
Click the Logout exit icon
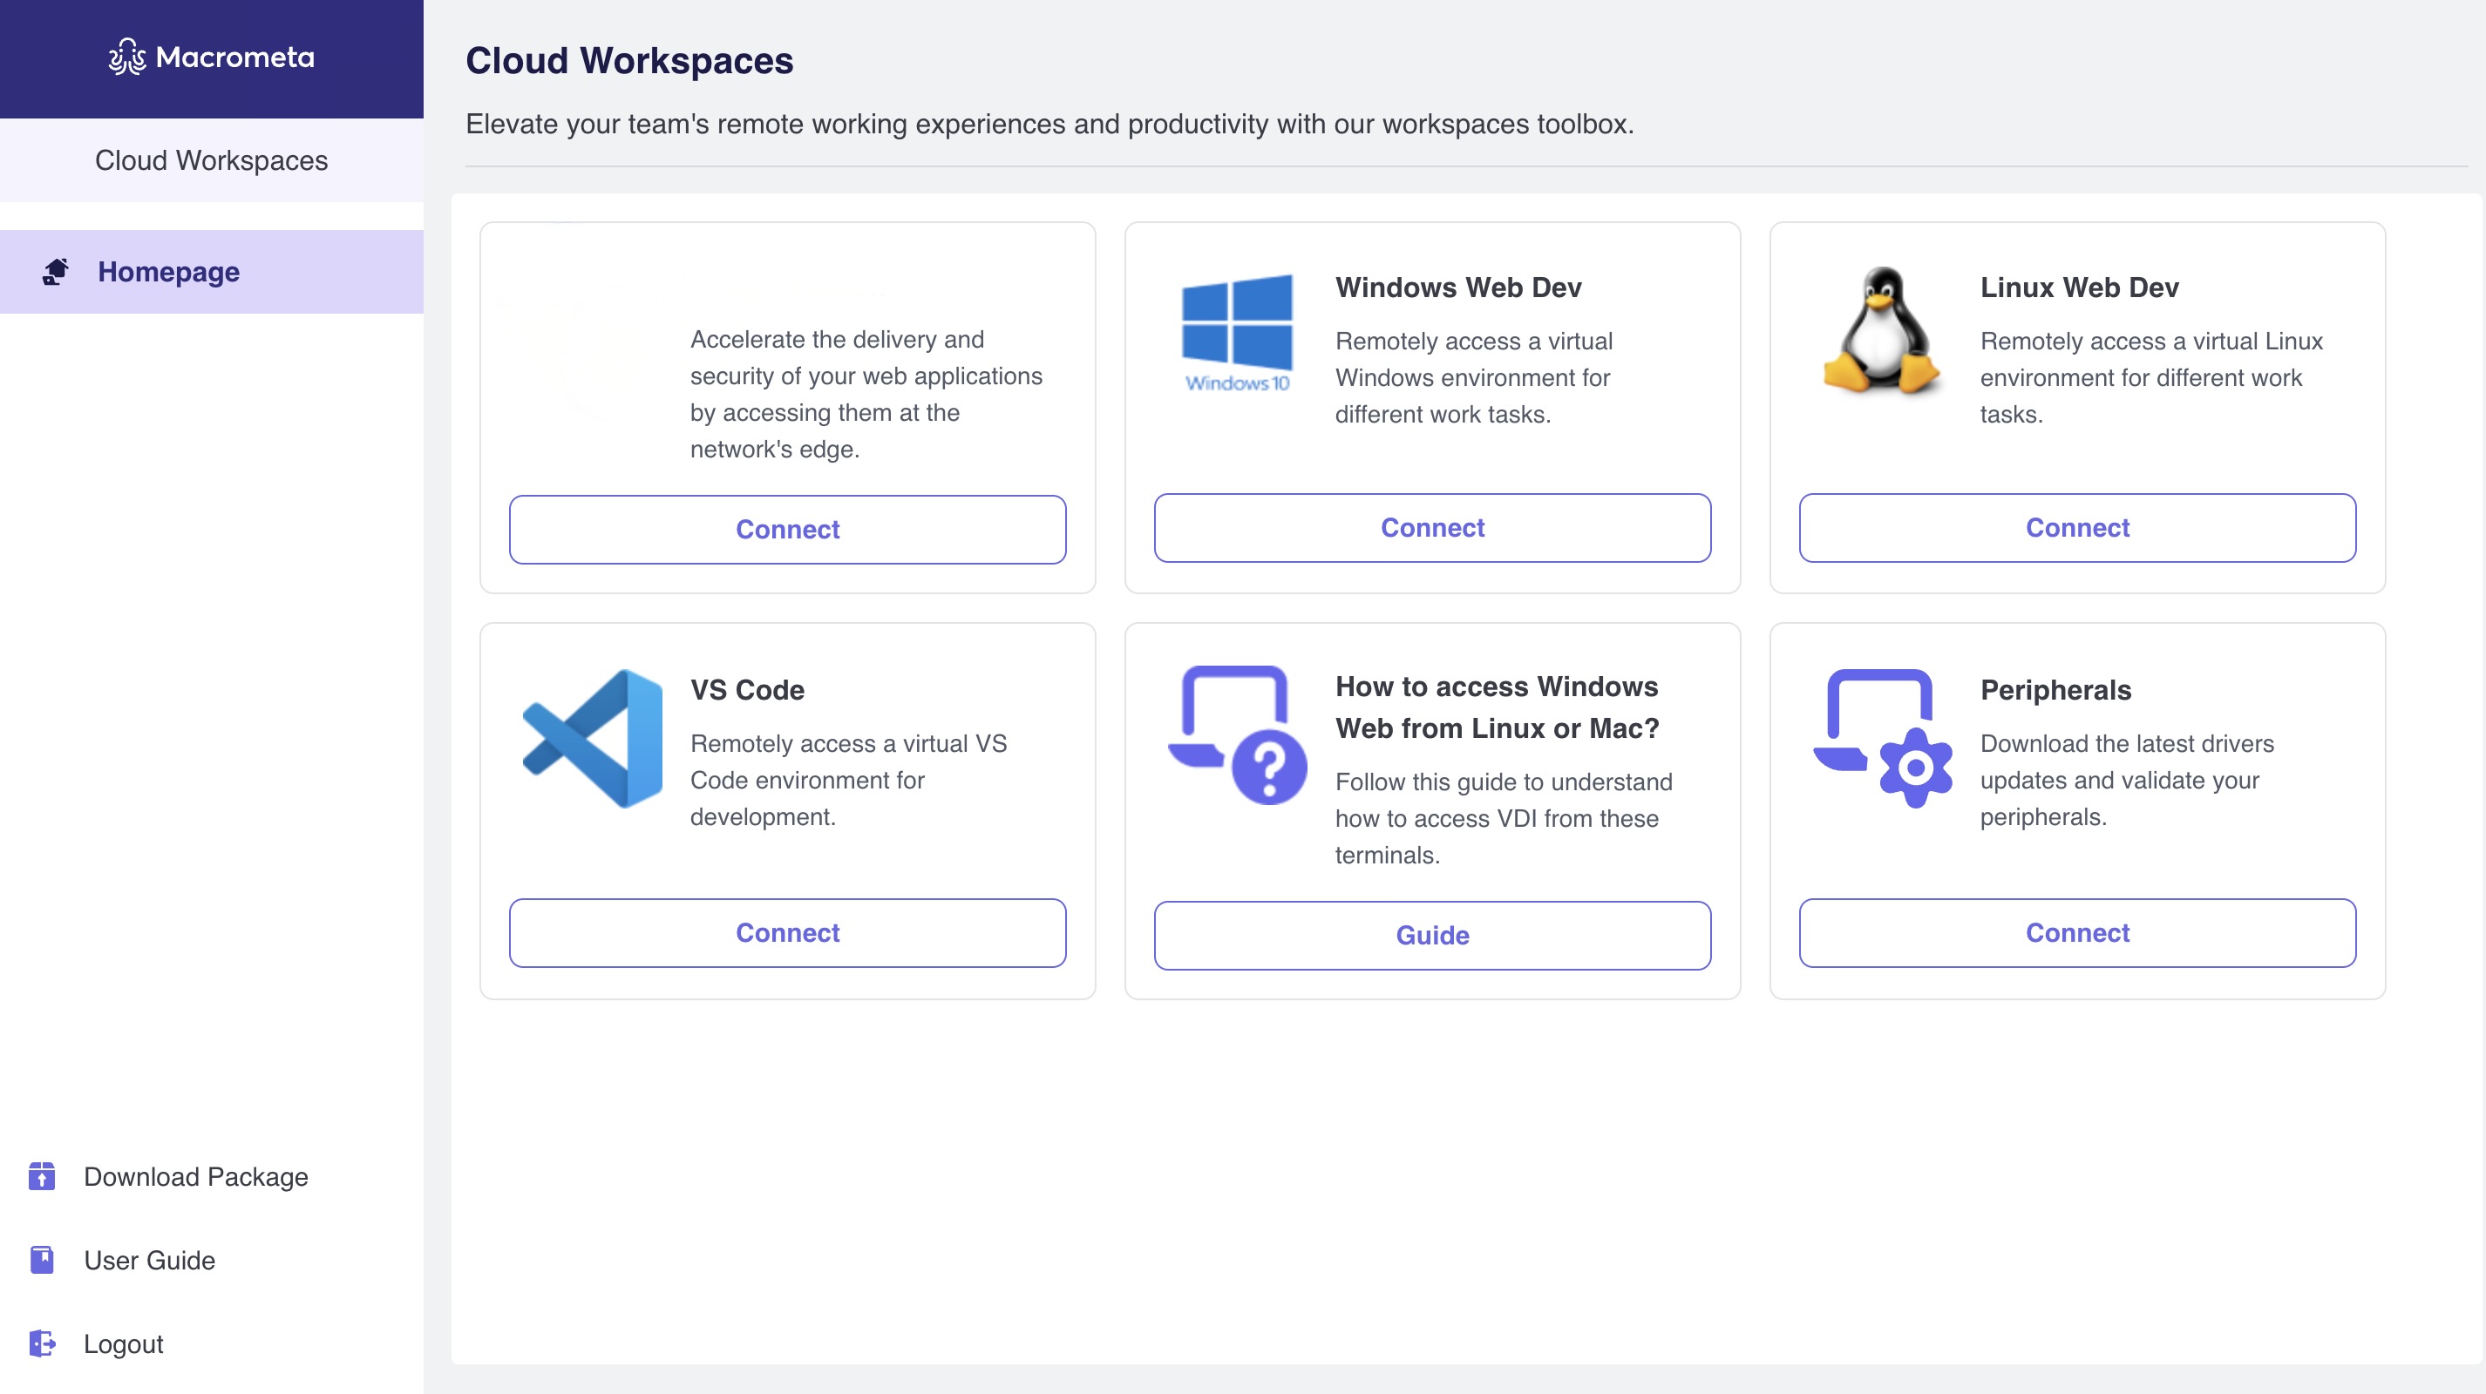click(x=43, y=1343)
